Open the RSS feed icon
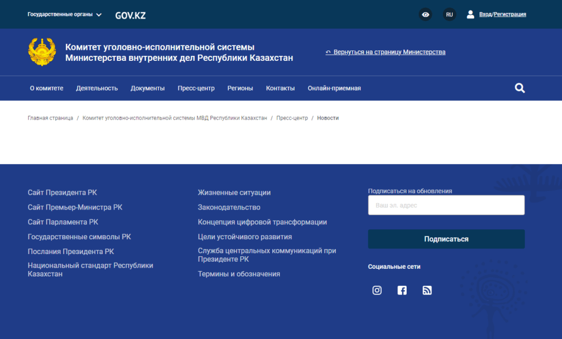This screenshot has height=339, width=562. (x=427, y=290)
